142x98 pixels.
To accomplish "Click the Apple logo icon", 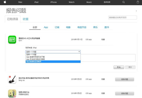I will pyautogui.click(x=5, y=2).
